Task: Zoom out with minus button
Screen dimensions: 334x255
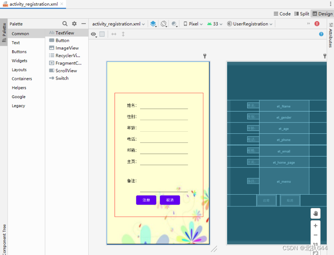Action: coord(315,235)
